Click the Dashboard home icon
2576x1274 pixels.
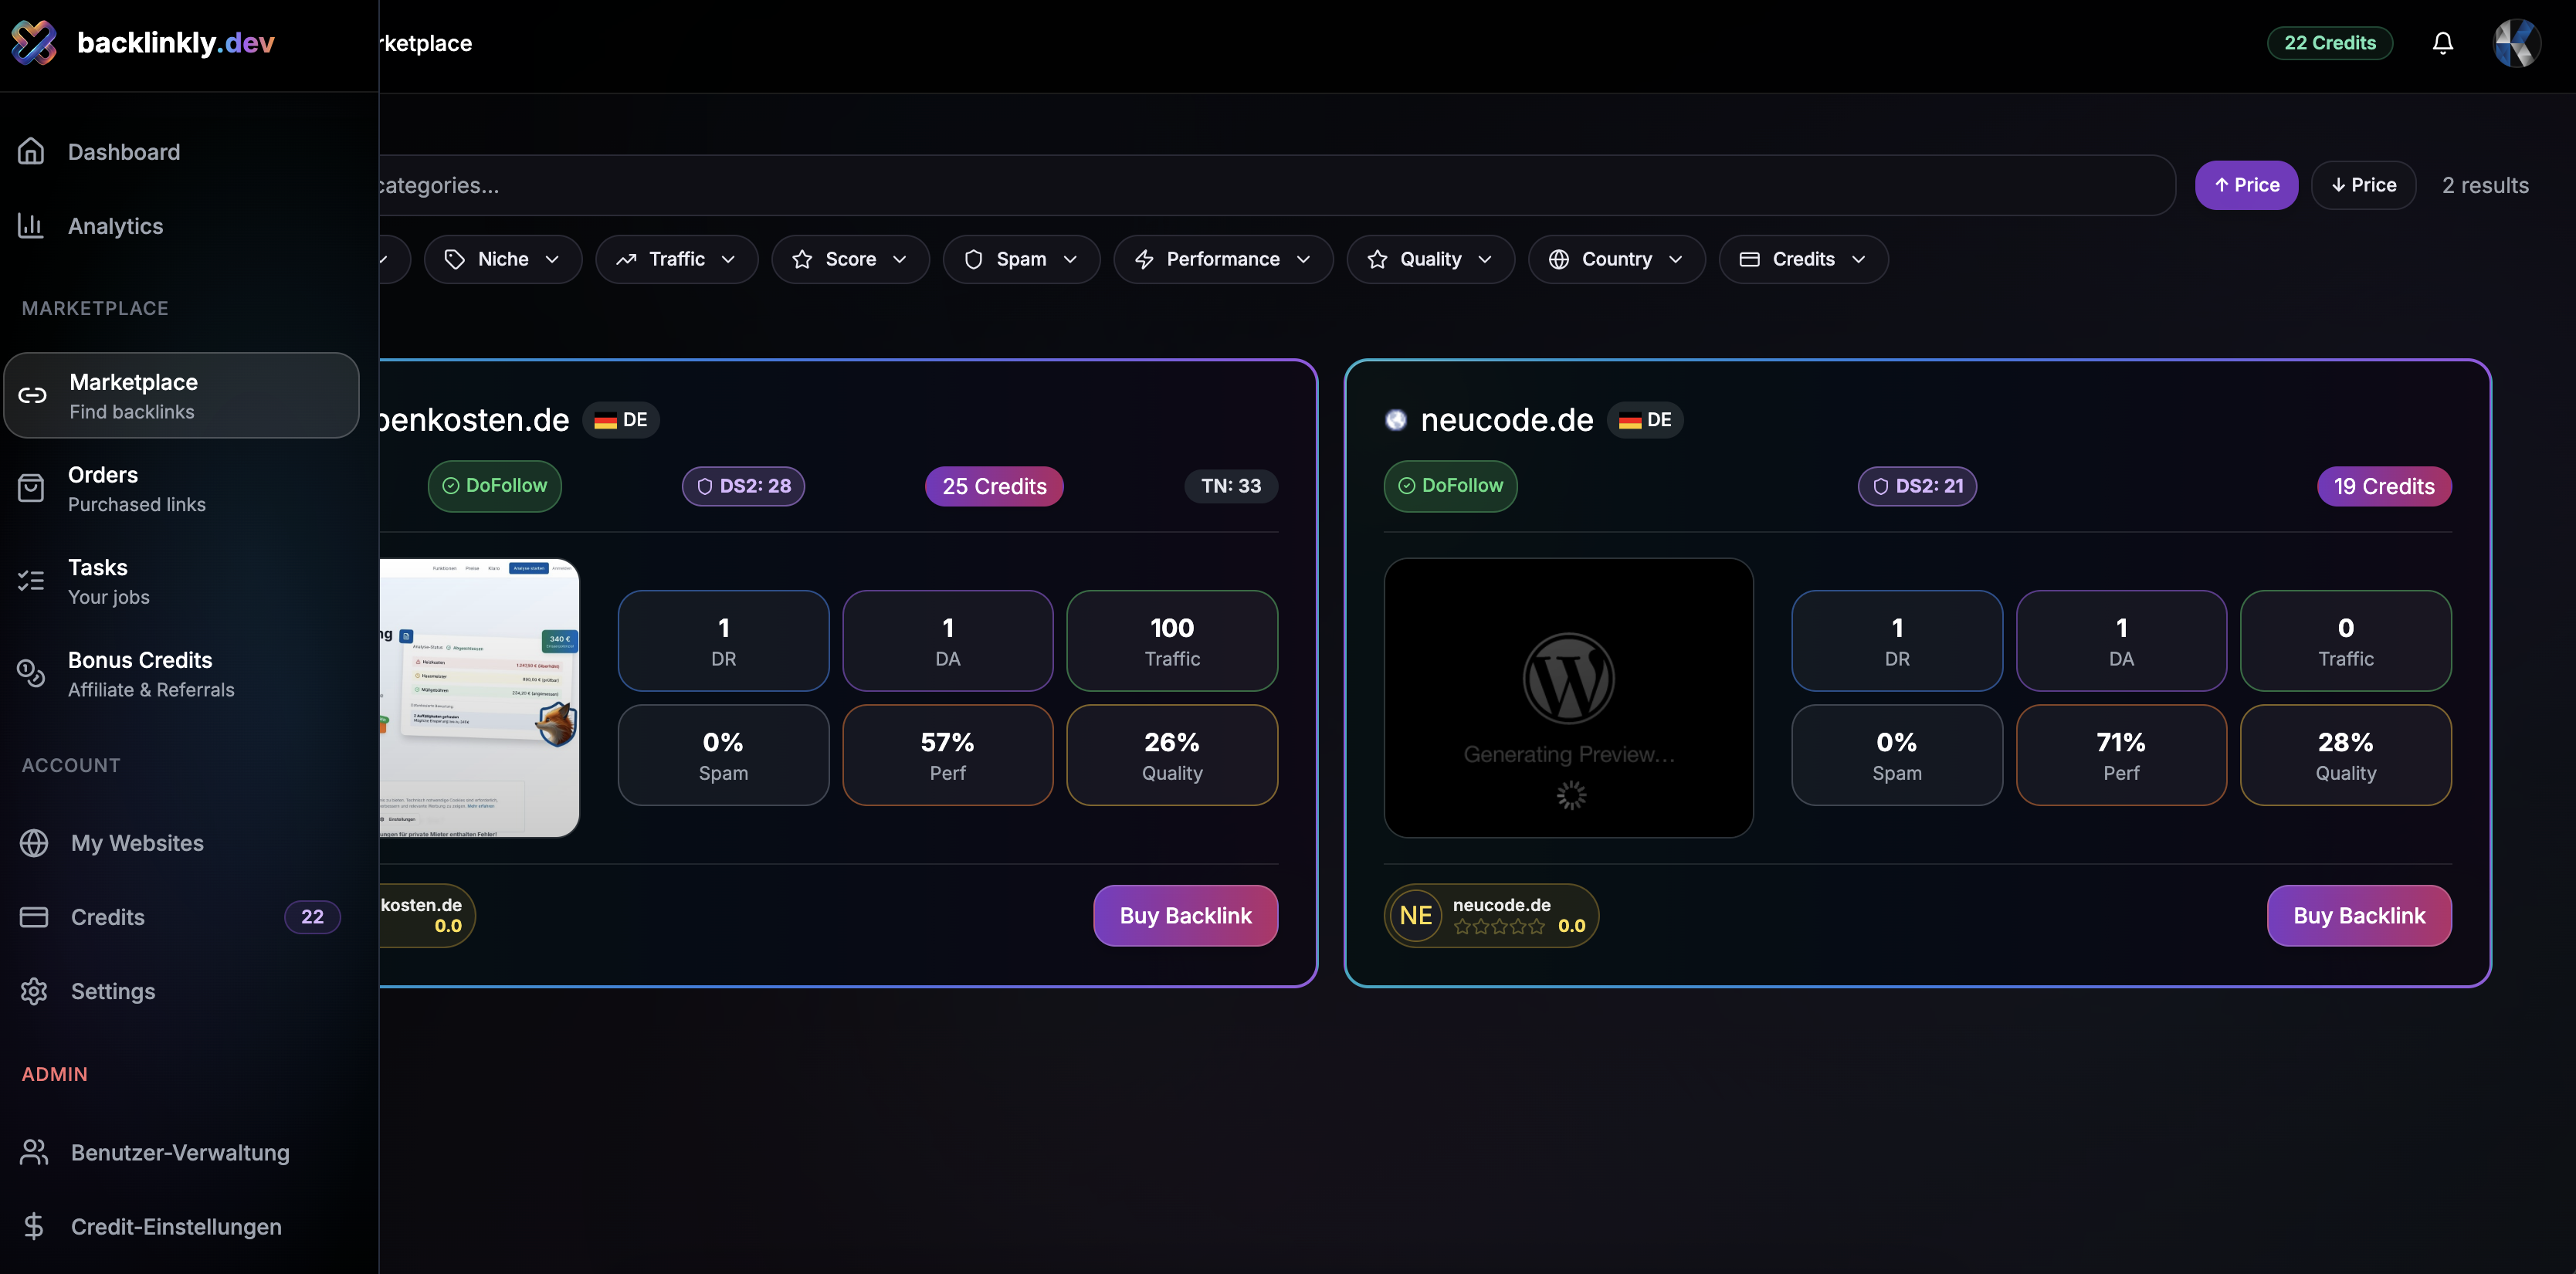tap(31, 151)
